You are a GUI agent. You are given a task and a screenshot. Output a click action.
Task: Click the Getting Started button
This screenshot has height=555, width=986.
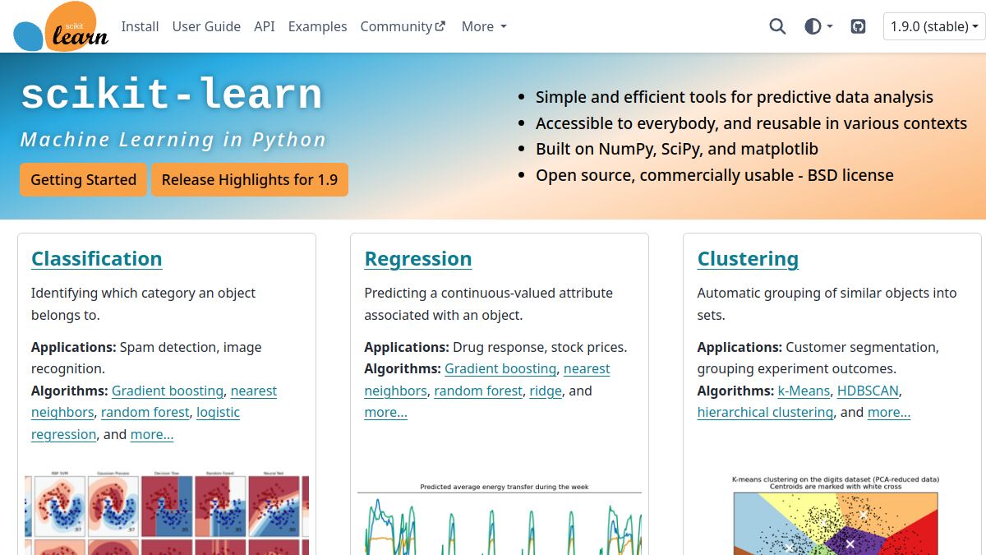point(83,179)
